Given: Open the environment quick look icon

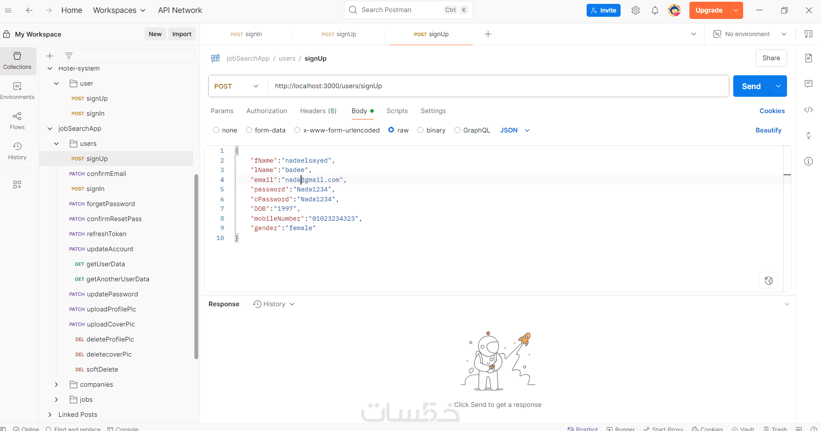Looking at the screenshot, I should 809,34.
